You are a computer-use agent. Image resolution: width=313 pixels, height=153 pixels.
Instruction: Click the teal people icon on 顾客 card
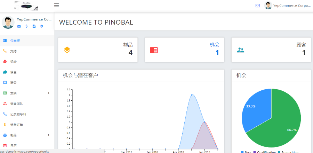click(241, 50)
